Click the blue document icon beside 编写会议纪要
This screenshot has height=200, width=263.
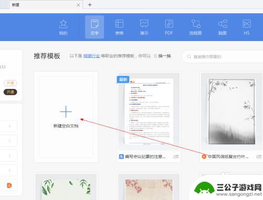pos(121,156)
